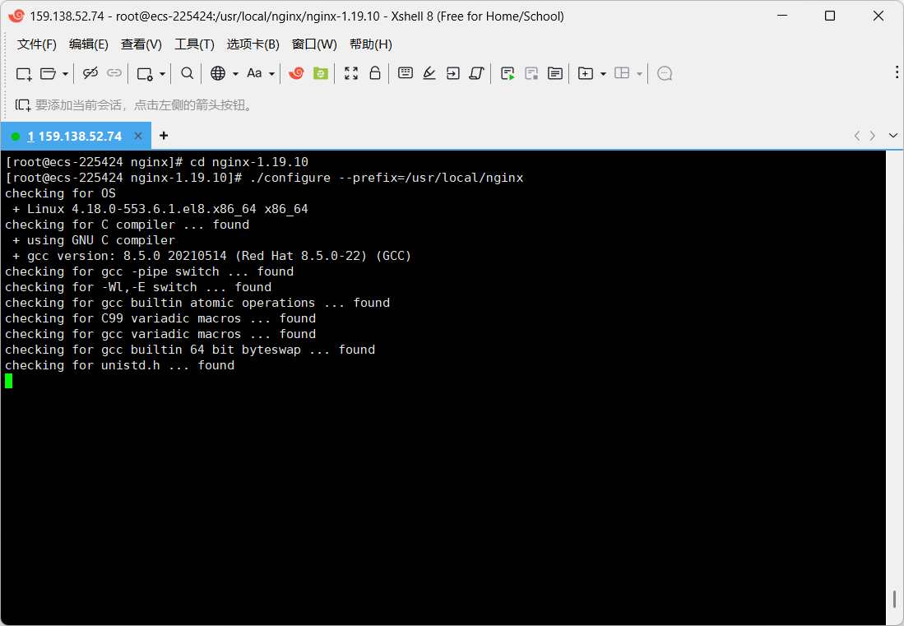The height and width of the screenshot is (626, 904).
Task: Click the new tab group plus icon
Action: click(585, 73)
